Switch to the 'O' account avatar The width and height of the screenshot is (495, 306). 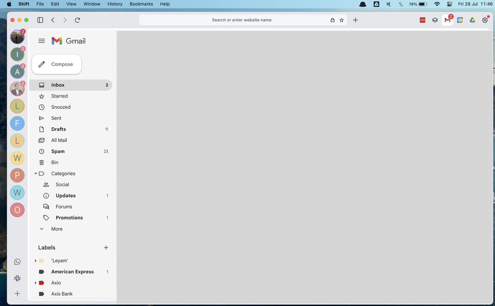[x=17, y=210]
